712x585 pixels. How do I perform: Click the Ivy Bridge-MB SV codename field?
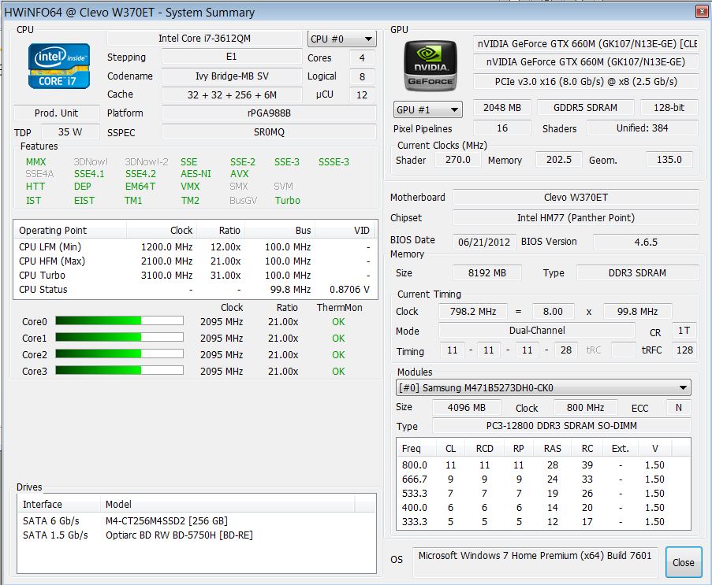(232, 76)
